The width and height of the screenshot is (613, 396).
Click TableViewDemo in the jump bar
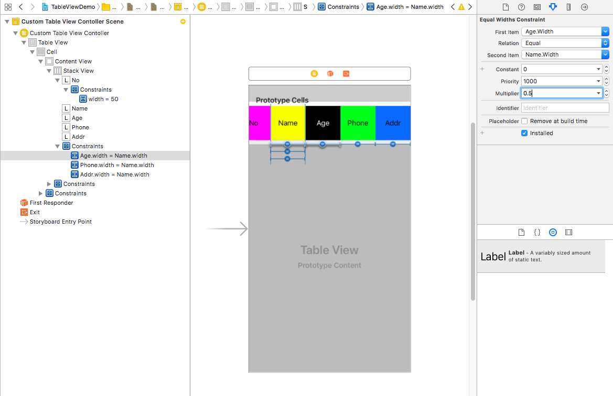pos(72,7)
